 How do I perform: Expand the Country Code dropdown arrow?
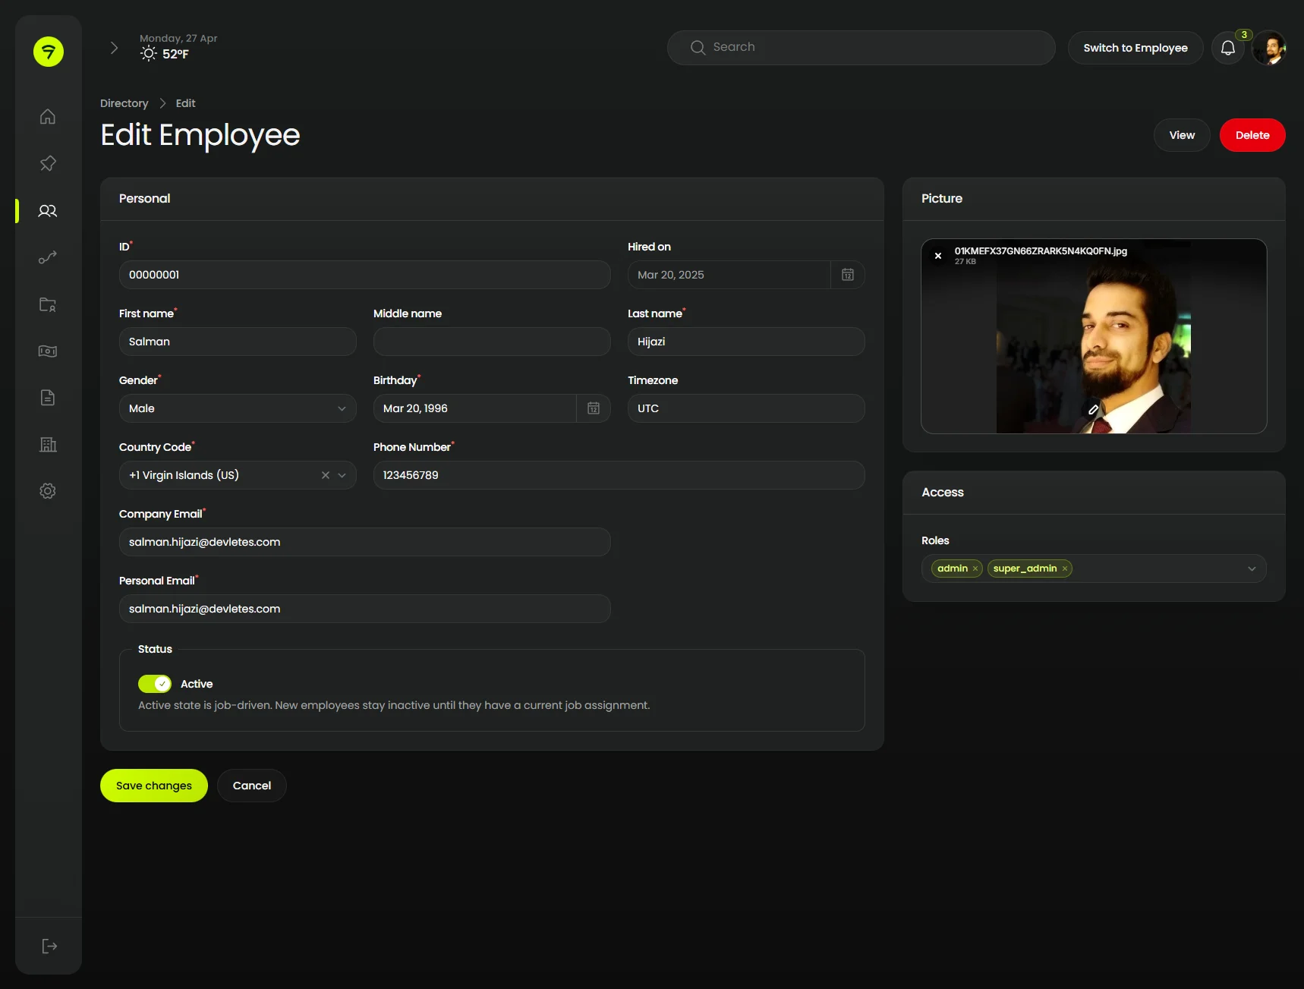[x=342, y=475]
